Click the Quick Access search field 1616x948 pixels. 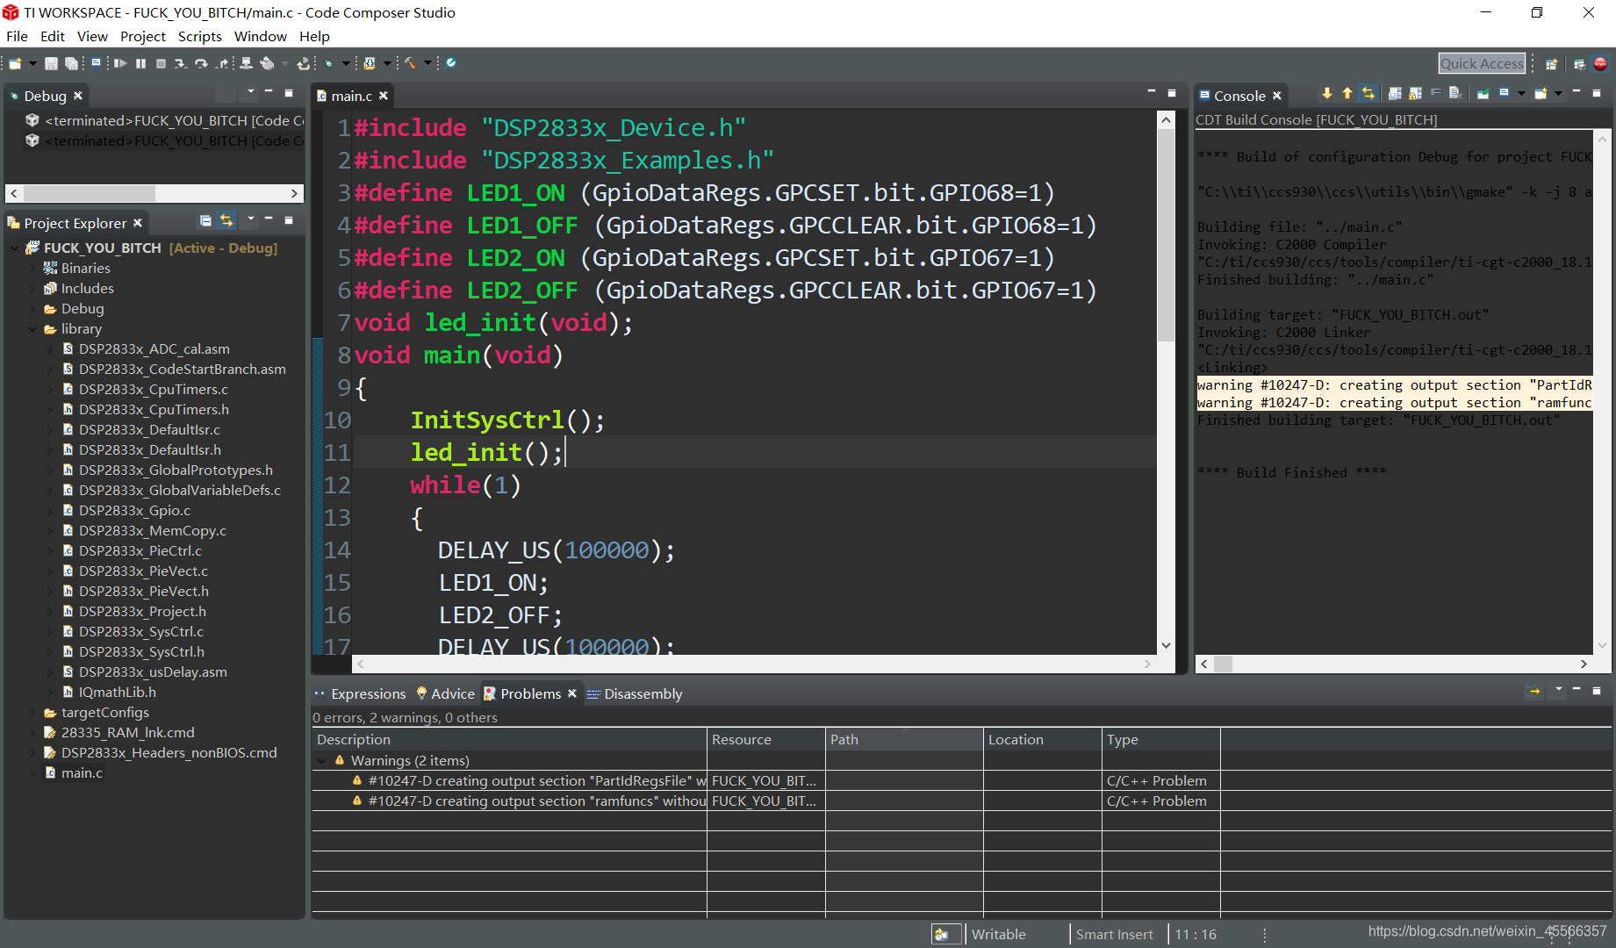tap(1482, 63)
